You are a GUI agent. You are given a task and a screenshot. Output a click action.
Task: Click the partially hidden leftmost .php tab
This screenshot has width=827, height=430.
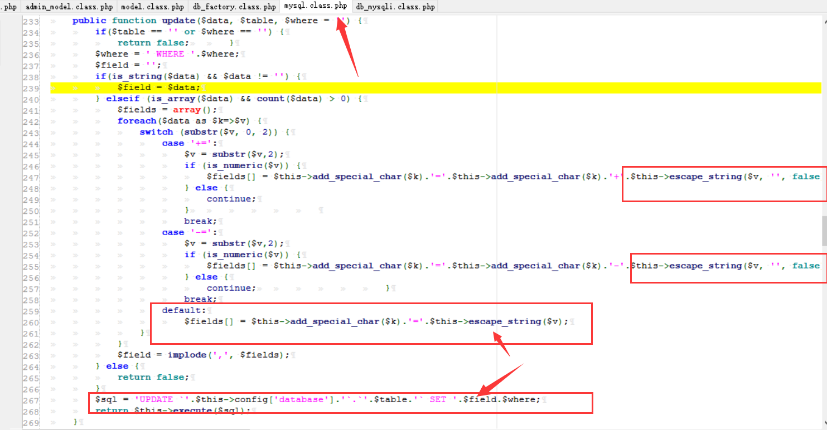pyautogui.click(x=10, y=7)
